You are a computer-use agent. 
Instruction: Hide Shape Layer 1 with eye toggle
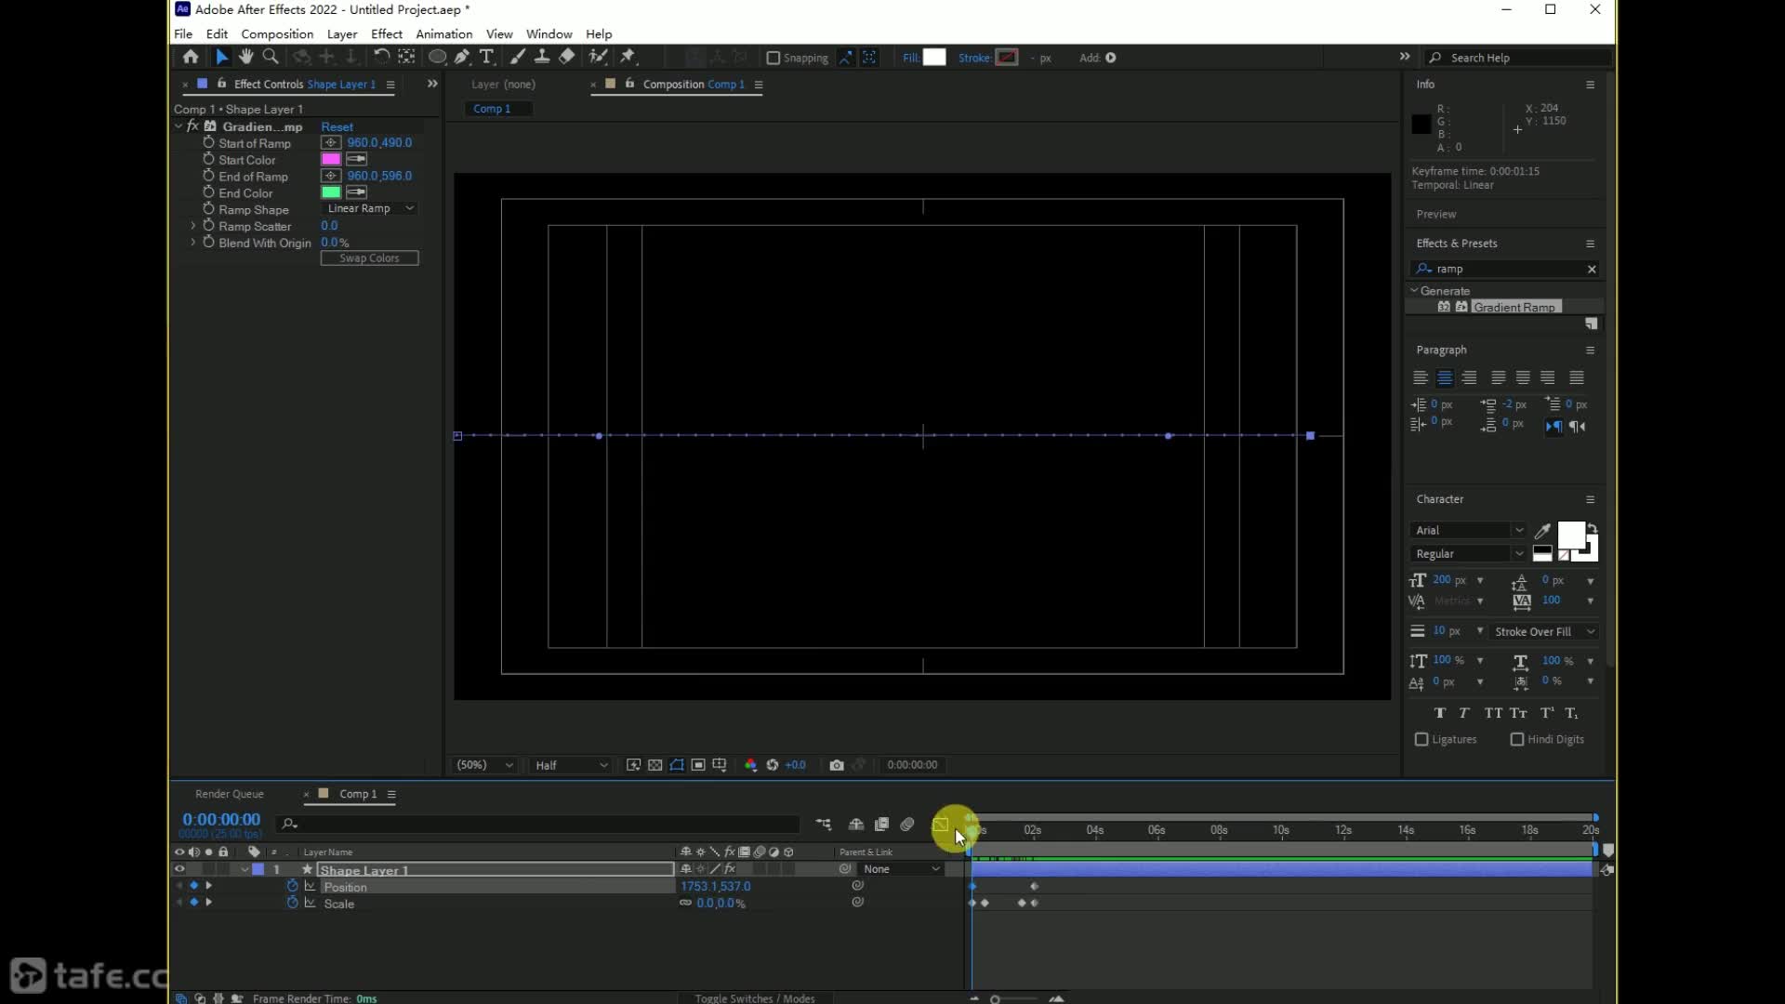coord(179,870)
